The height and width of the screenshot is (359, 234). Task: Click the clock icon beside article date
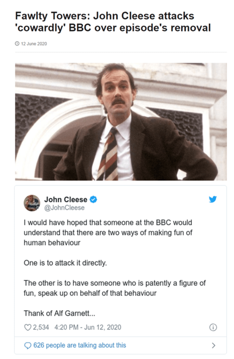[17, 44]
